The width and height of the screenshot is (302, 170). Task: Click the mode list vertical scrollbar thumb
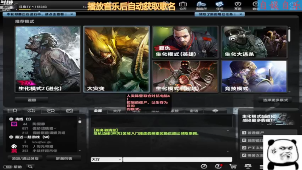[x=289, y=35]
